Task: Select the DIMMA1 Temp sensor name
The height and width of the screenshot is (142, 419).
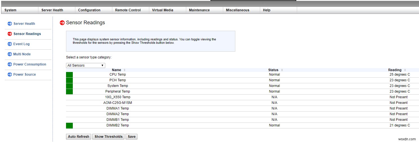Action: click(118, 108)
